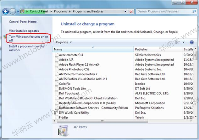Open Control Panel Home link
199x140 pixels.
(x=23, y=22)
